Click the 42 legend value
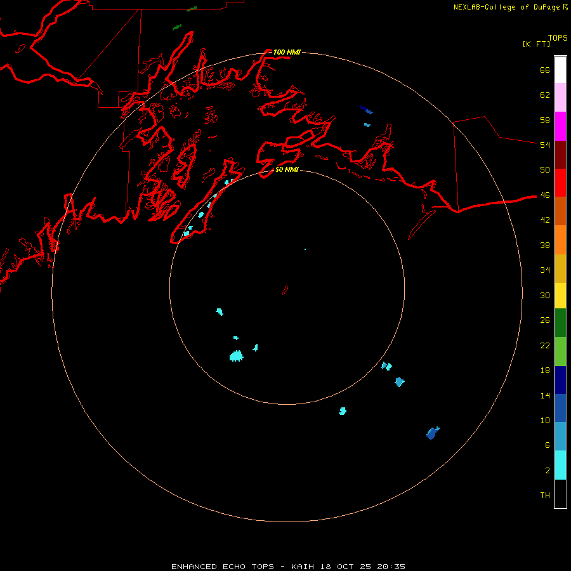571x571 pixels. 545,220
